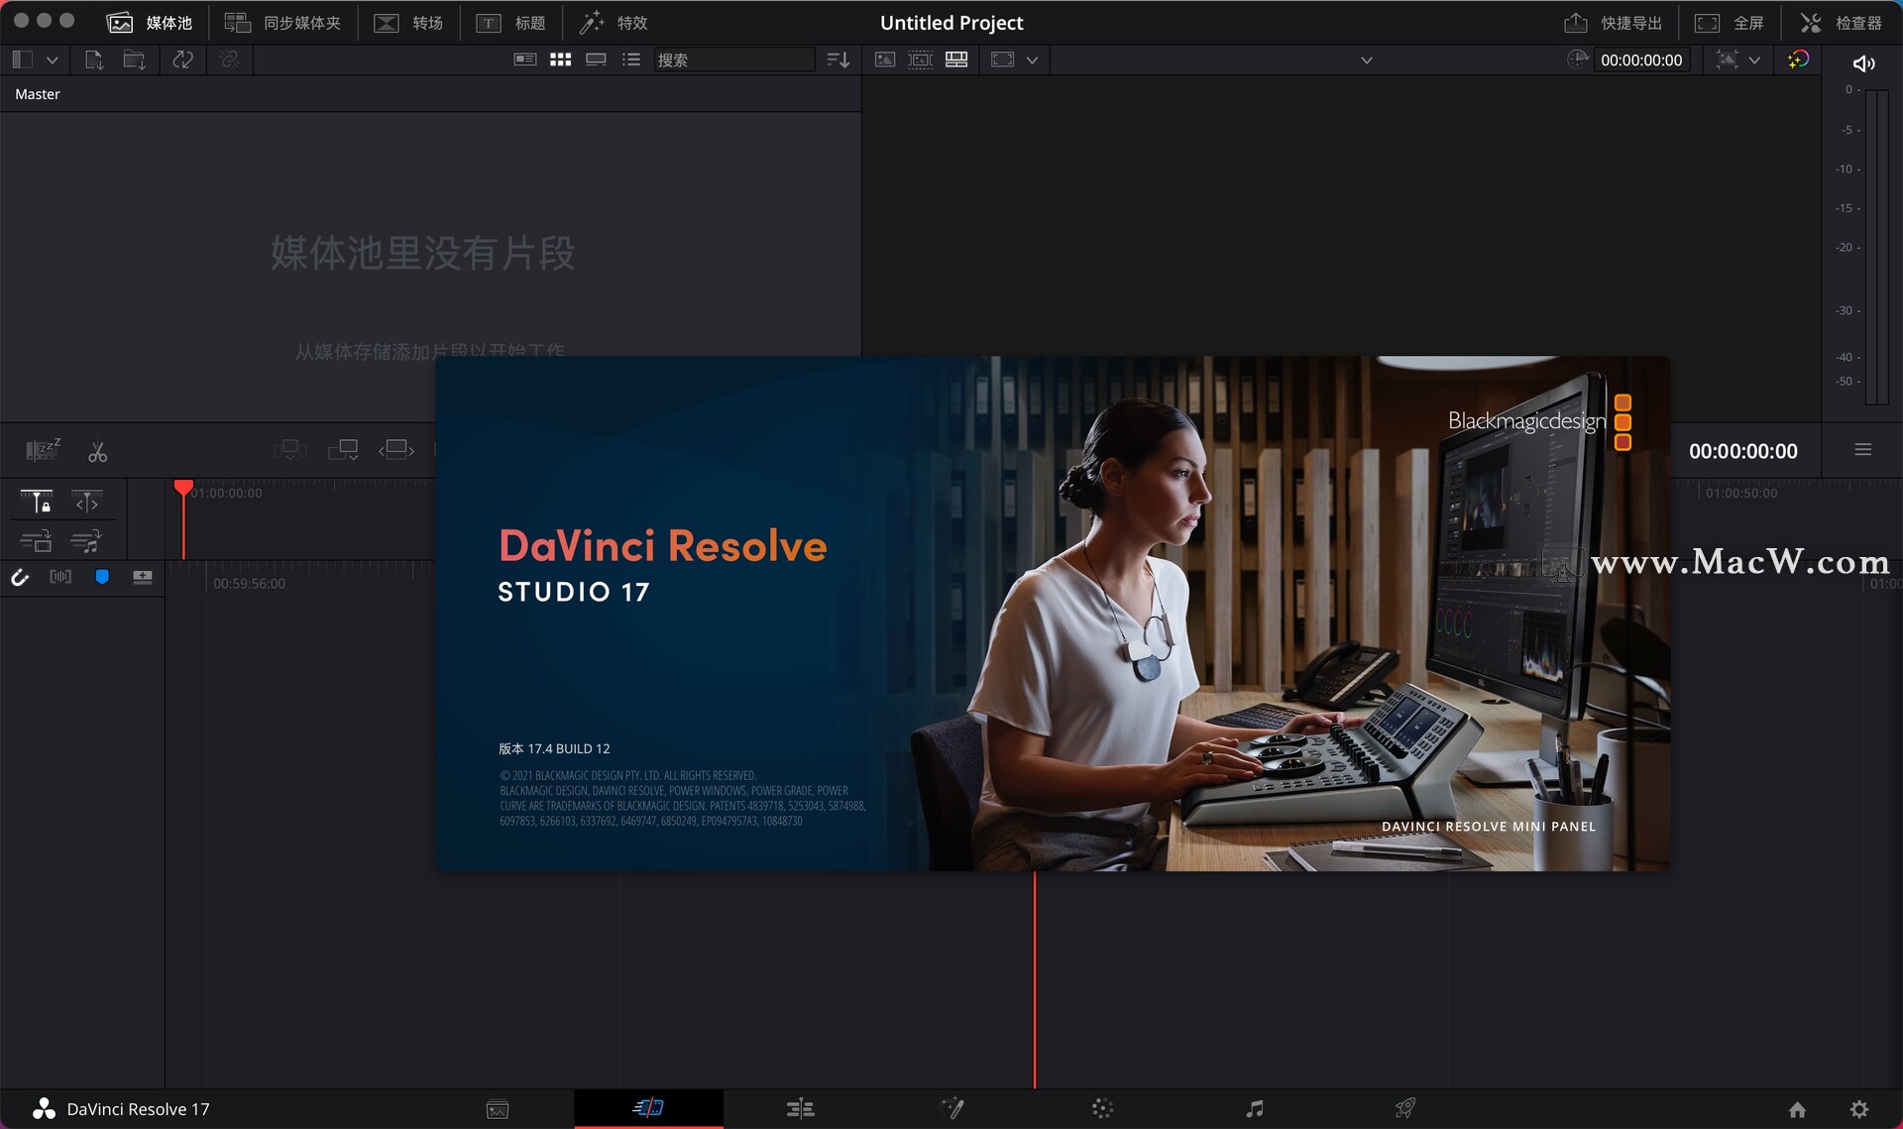Click the video-only track edit icon
This screenshot has width=1903, height=1129.
pyautogui.click(x=37, y=541)
